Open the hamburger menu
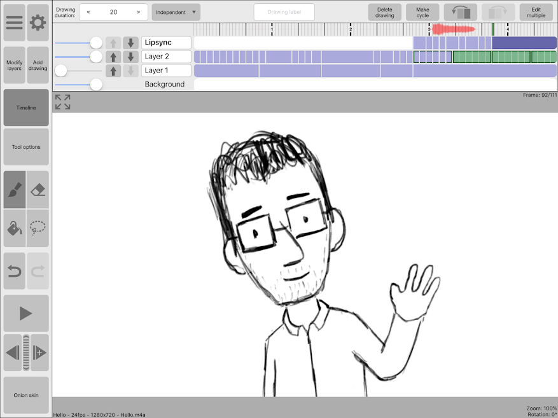558x418 pixels. coord(13,22)
